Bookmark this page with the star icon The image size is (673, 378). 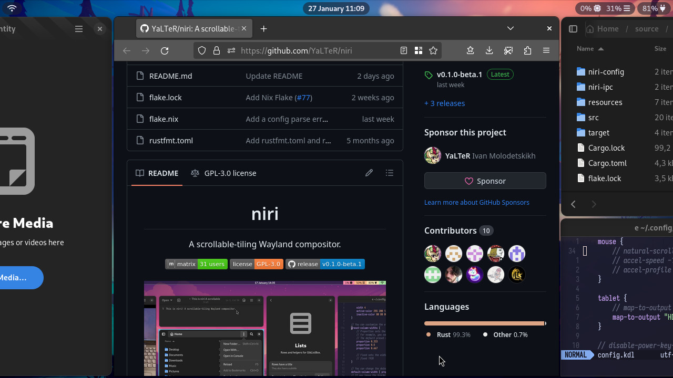click(433, 50)
